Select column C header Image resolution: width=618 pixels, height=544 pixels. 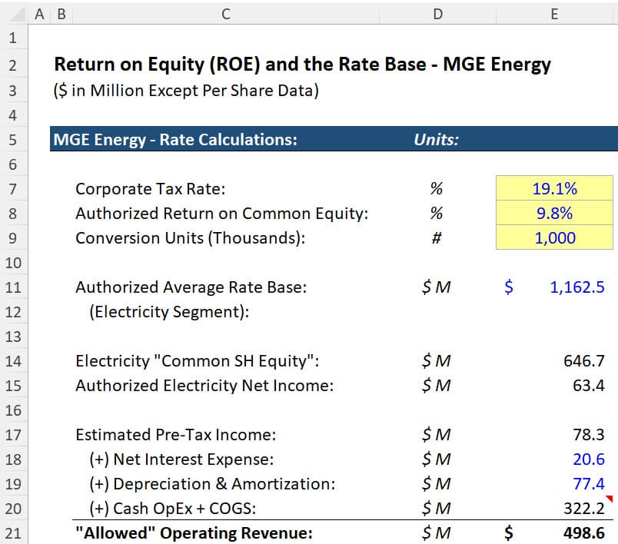(224, 13)
